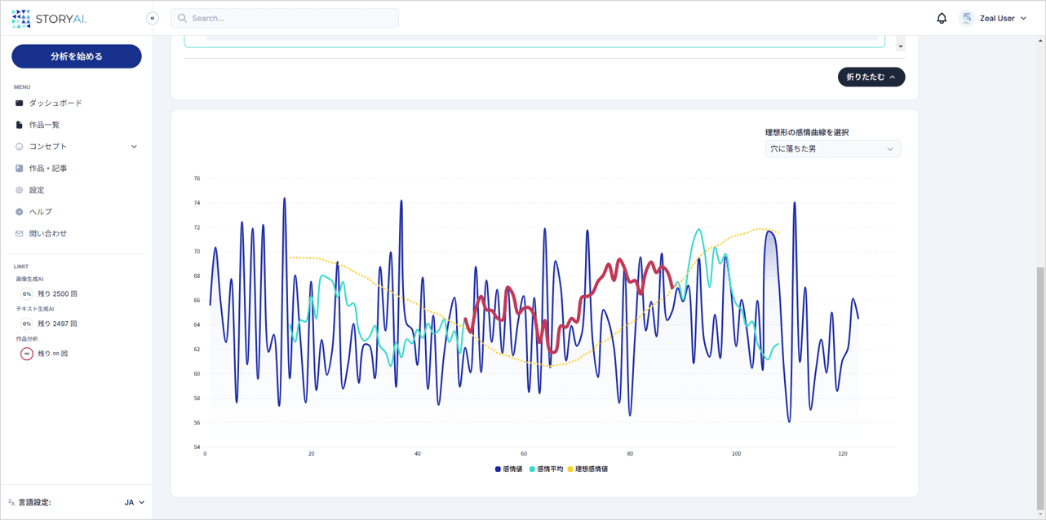Open the user menu chevron beside Zeal User
Viewport: 1046px width, 520px height.
tap(1024, 18)
